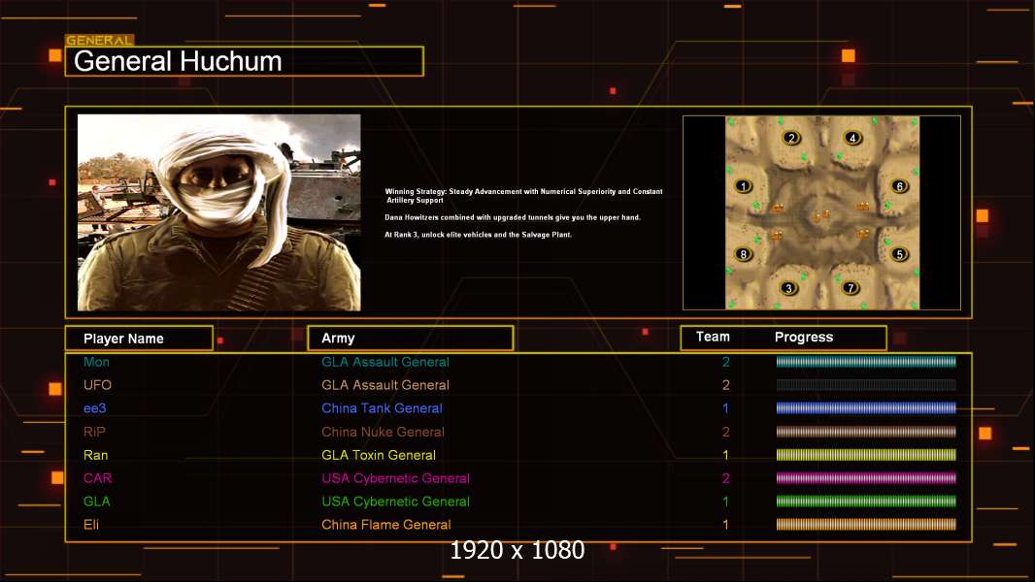Select player name RiP

[94, 432]
